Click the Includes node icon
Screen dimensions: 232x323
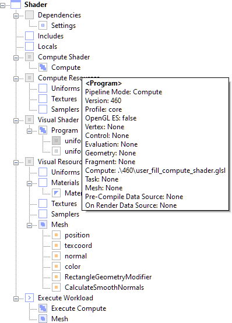pos(30,36)
